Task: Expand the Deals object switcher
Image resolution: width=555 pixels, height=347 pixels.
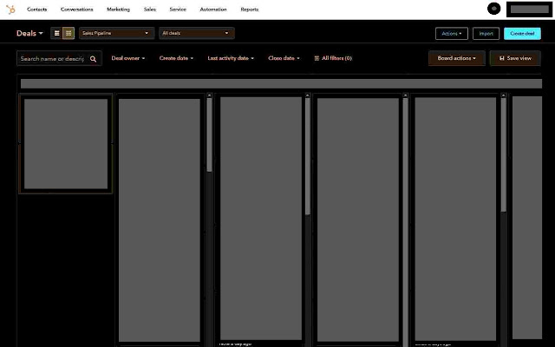Action: click(x=29, y=33)
